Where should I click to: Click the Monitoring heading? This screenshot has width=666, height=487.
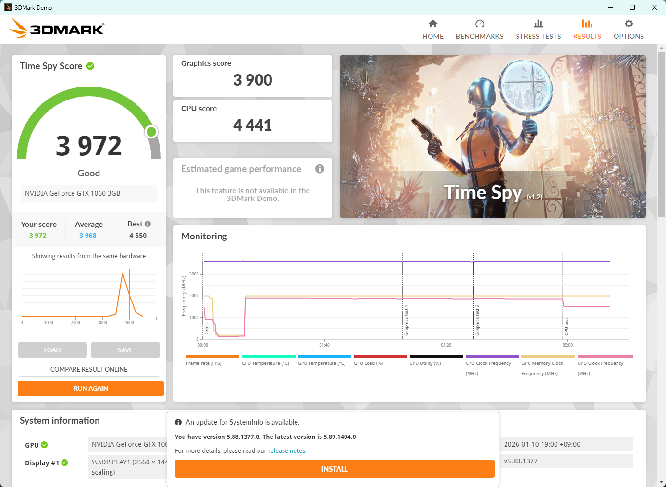point(204,236)
